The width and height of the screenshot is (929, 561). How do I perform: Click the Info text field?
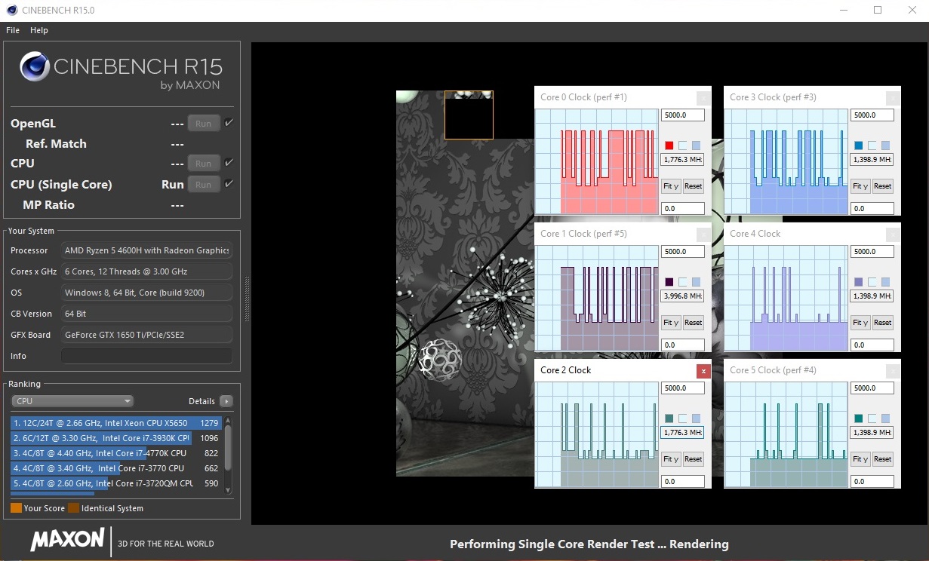click(x=146, y=356)
